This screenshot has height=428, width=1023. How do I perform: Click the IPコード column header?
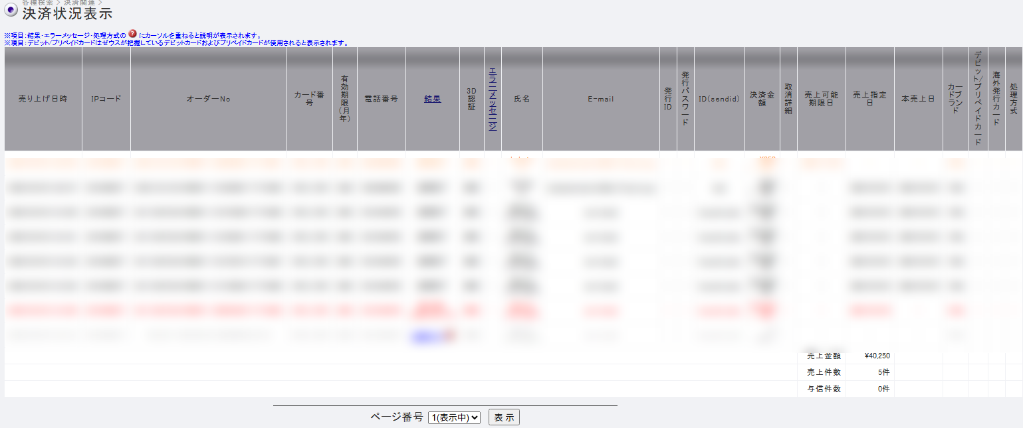pyautogui.click(x=106, y=99)
